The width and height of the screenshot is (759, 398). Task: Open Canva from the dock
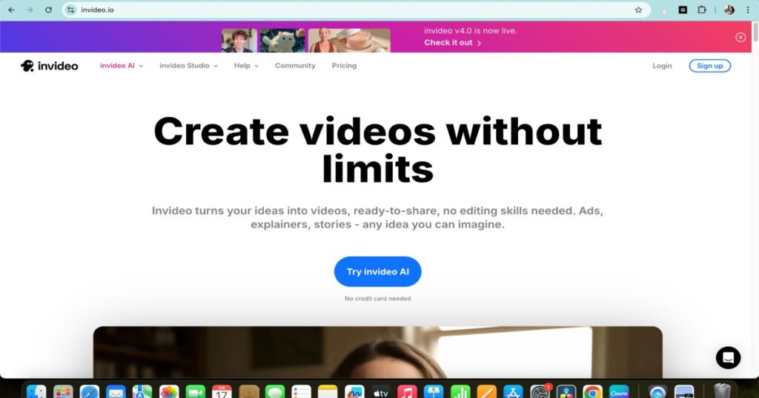[619, 392]
